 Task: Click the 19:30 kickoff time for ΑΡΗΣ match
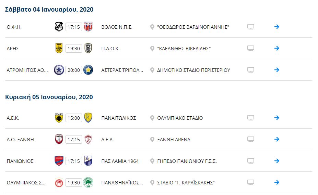tap(74, 49)
